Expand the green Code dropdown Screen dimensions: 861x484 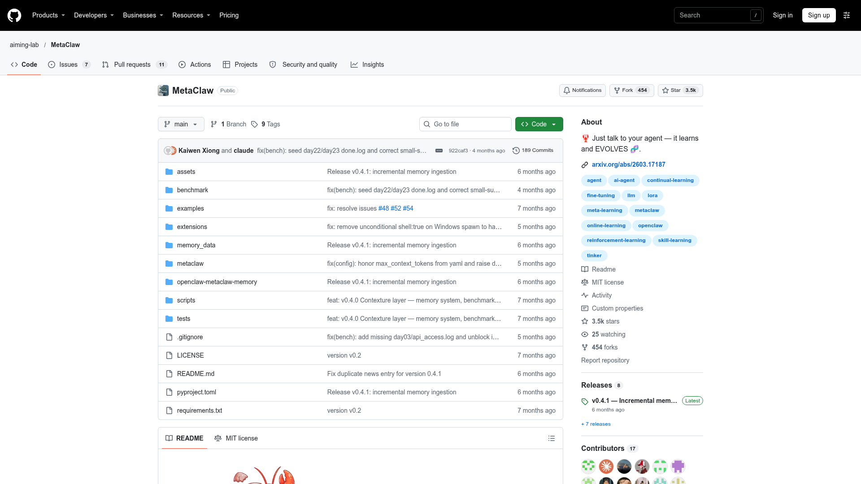click(x=539, y=124)
